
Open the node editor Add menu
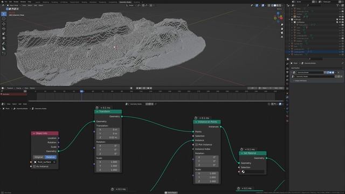point(20,104)
